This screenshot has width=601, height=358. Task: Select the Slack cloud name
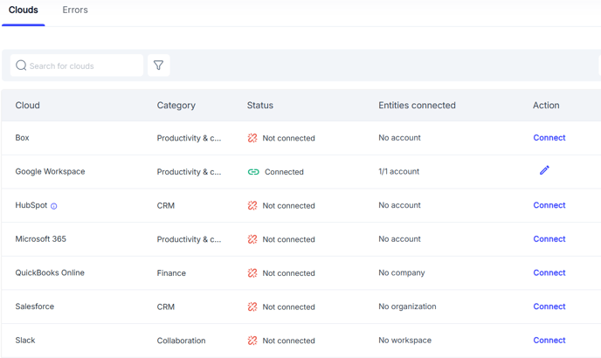click(x=25, y=340)
